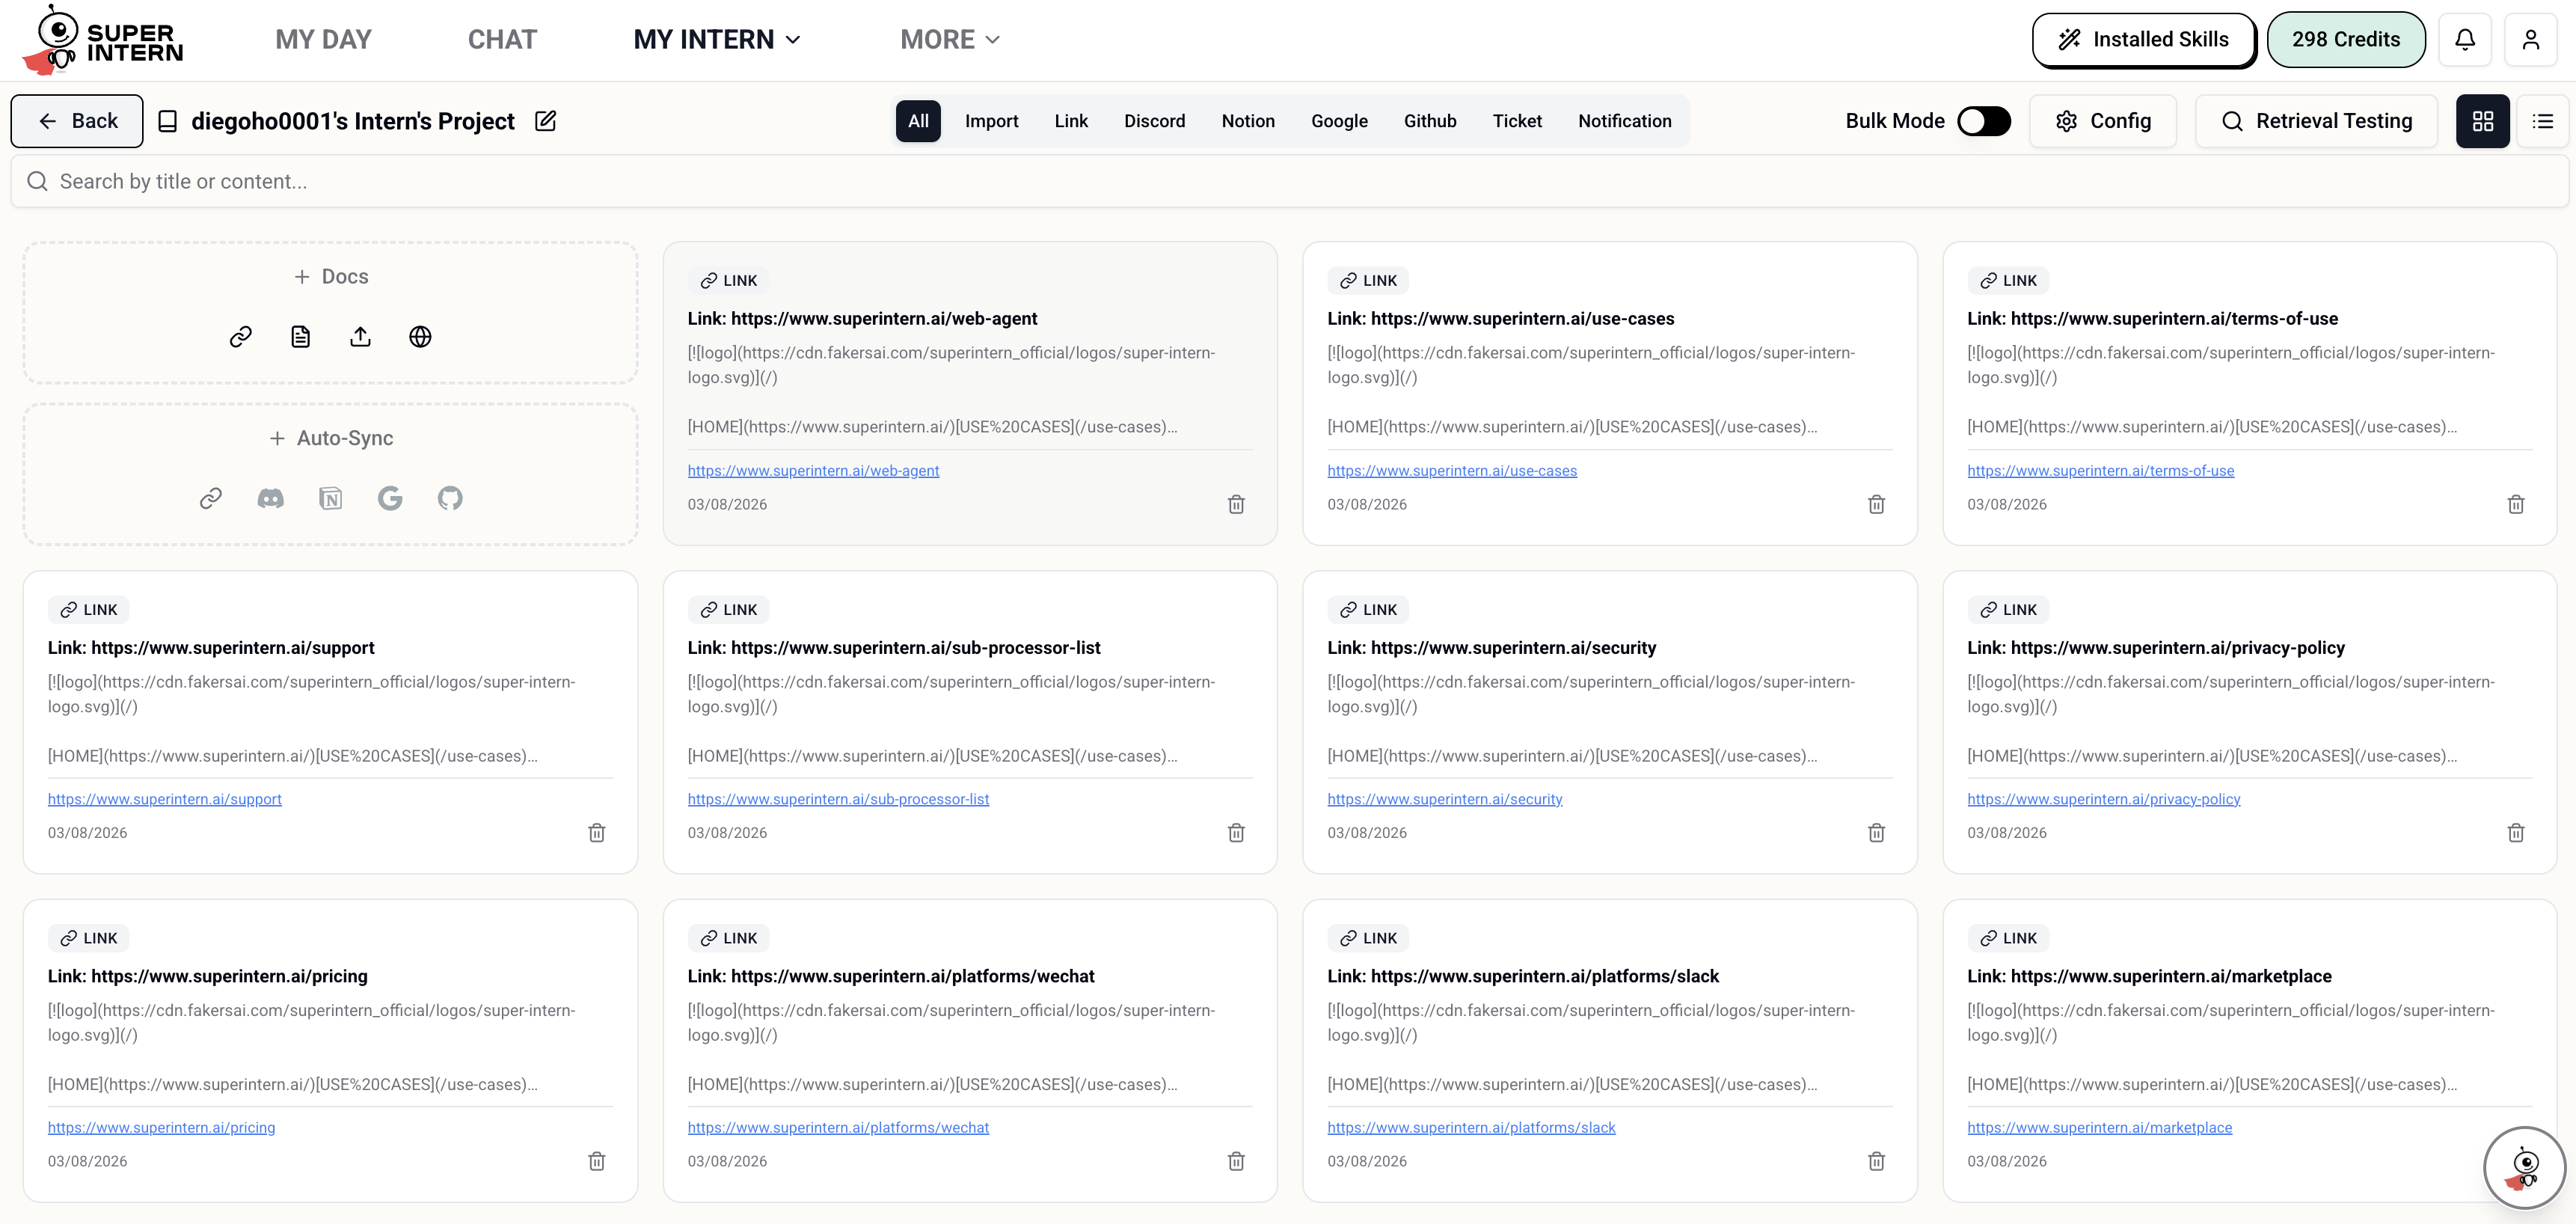Add a link doc under Docs
2576x1224 pixels.
click(x=240, y=337)
